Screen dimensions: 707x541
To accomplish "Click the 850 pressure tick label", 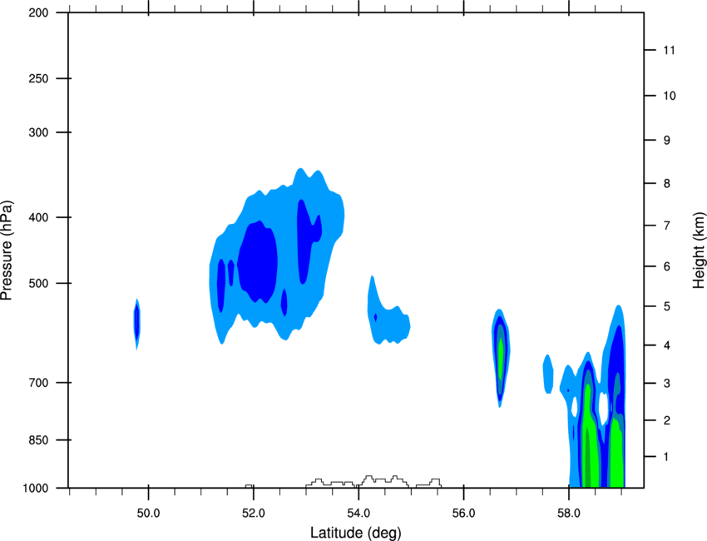I will (39, 440).
